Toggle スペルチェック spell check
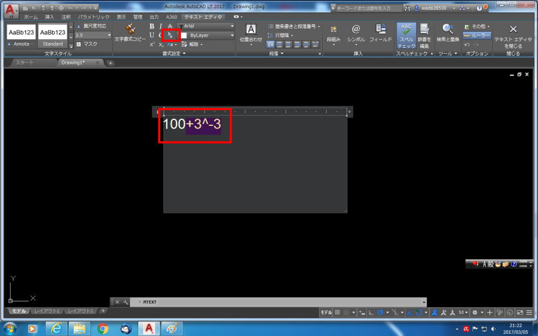This screenshot has height=336, width=538. (406, 35)
